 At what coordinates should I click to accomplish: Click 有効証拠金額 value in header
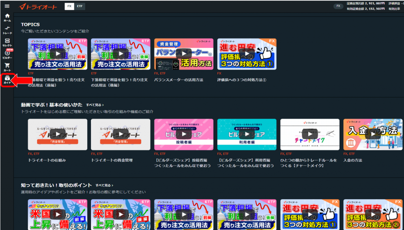[375, 9]
